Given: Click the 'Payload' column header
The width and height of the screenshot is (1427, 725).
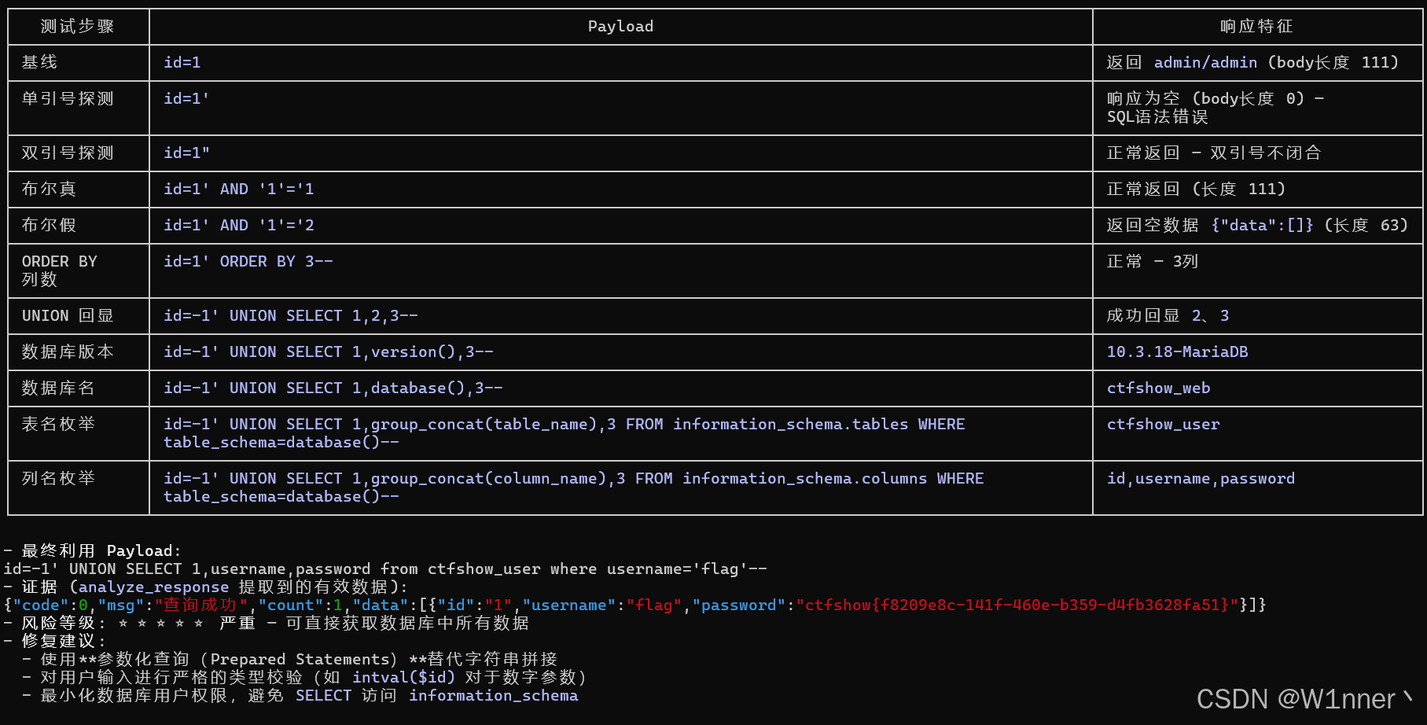Looking at the screenshot, I should click(620, 27).
